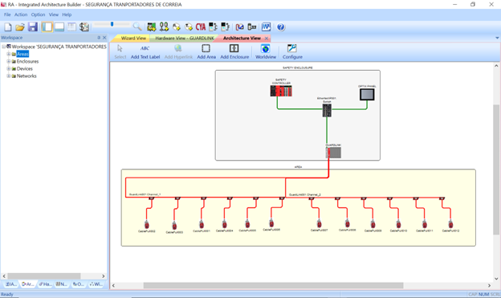
Task: Click the 'GuardLink001:Channel_2' label text
Action: (x=304, y=194)
